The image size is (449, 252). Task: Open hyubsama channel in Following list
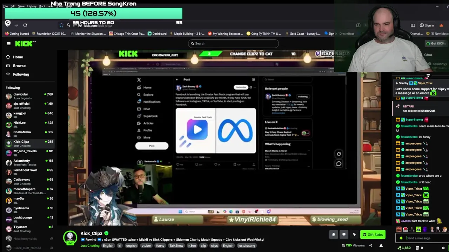tap(29, 210)
